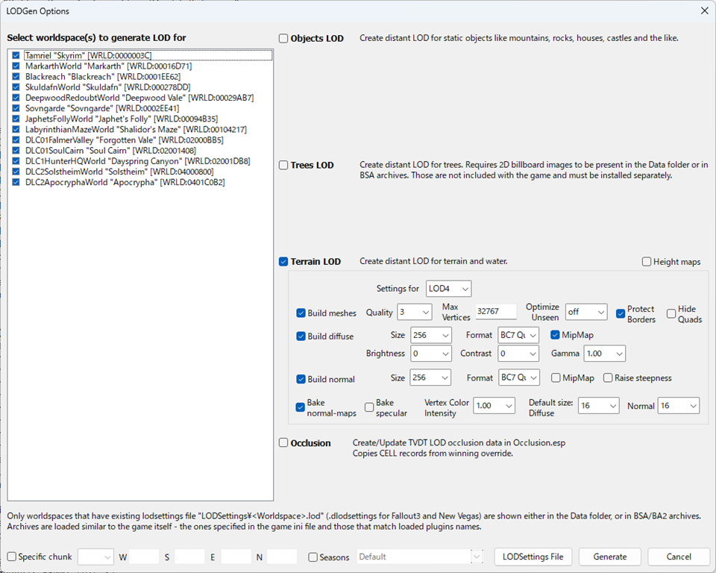Uncheck LabyrinthianMazeWorld worldspace checkbox
This screenshot has height=573, width=716.
click(x=16, y=129)
